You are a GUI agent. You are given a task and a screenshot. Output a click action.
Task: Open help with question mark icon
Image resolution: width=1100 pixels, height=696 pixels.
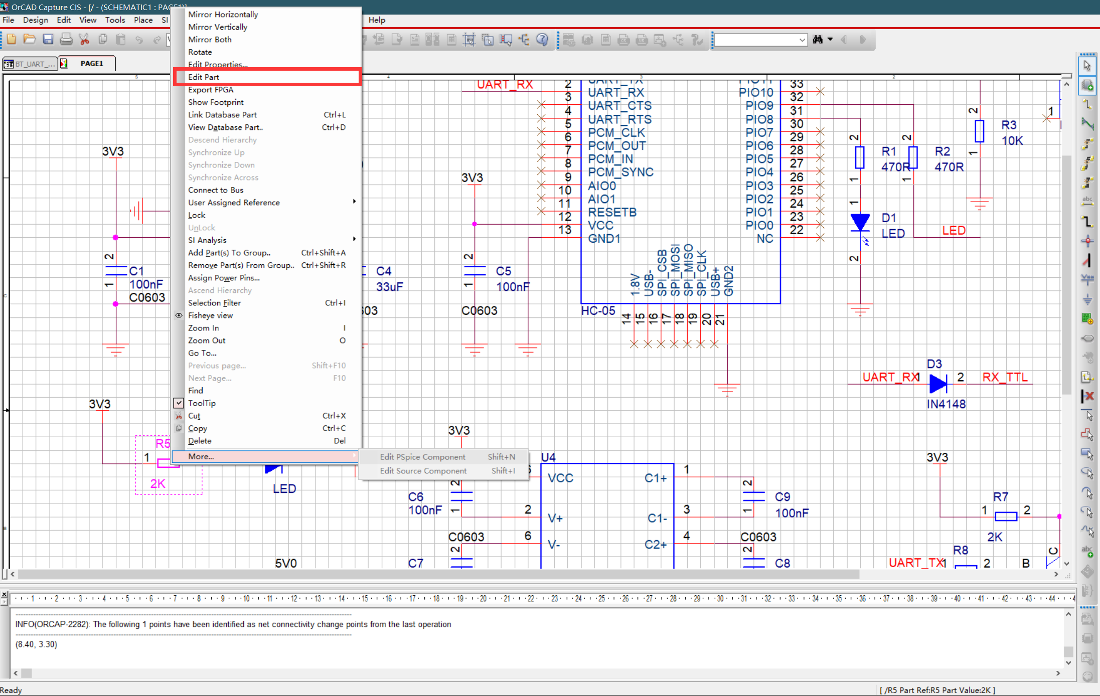tap(542, 40)
